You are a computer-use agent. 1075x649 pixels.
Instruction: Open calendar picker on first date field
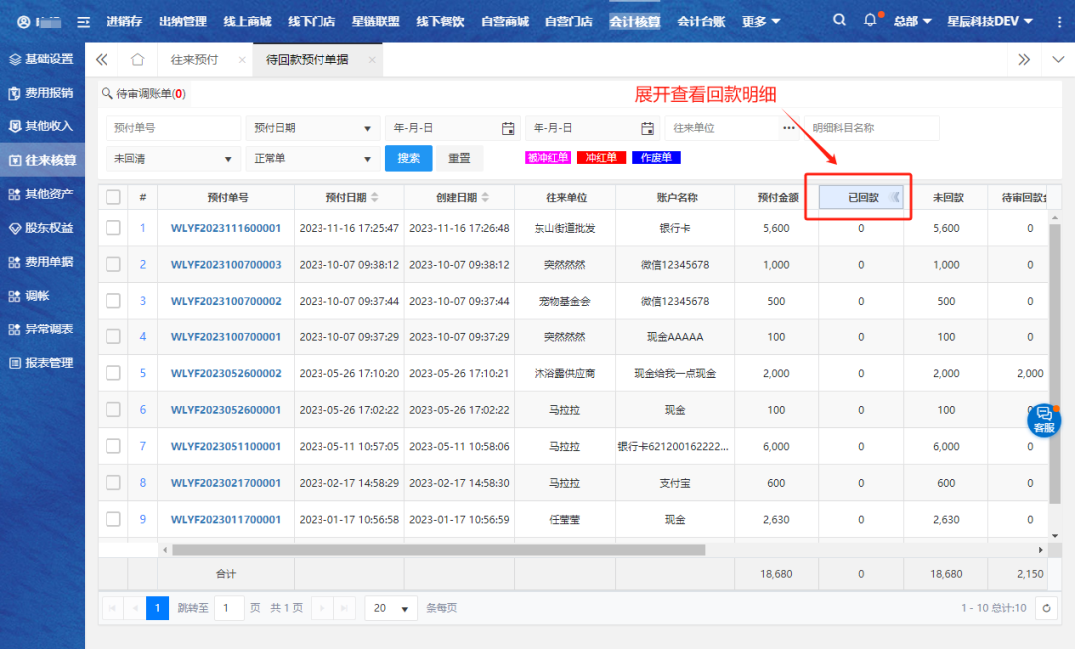click(508, 128)
